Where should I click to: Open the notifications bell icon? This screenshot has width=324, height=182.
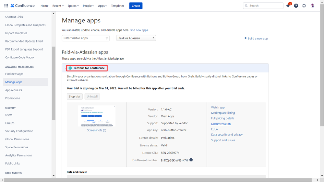coord(288,6)
